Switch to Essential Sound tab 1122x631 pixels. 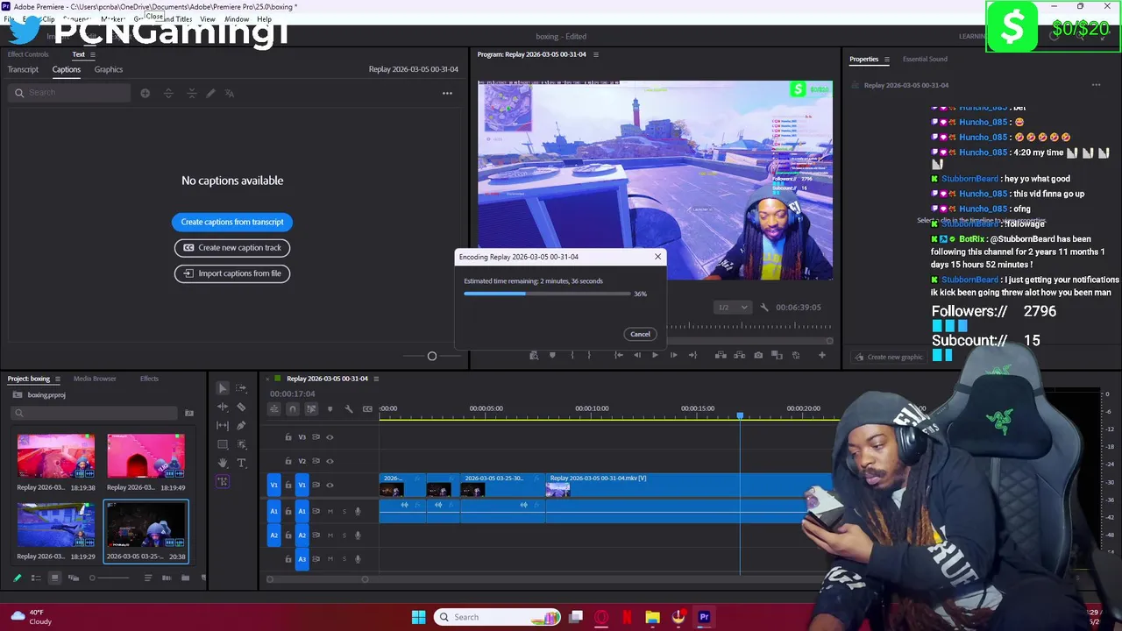click(925, 59)
